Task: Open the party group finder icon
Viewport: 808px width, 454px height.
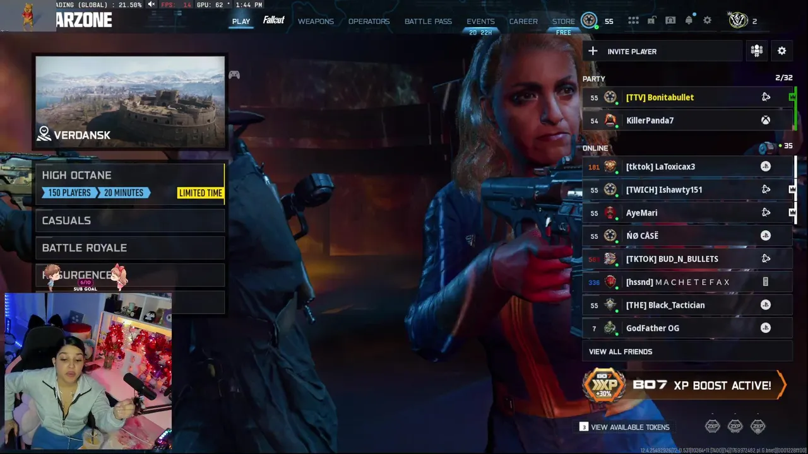Action: 757,51
